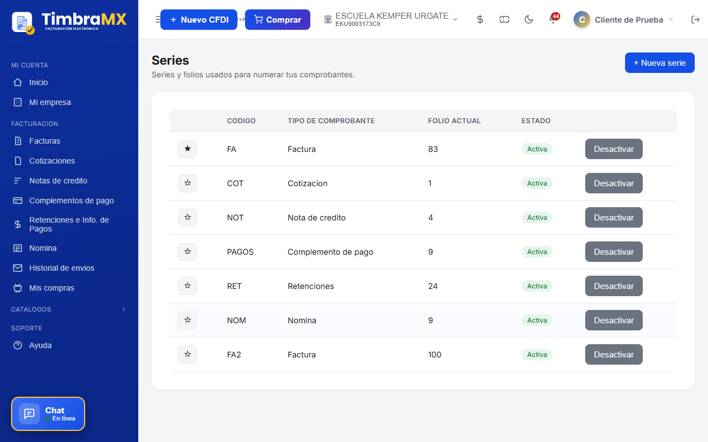This screenshot has width=708, height=442.
Task: Open Complementos de pago in sidebar
Action: click(x=69, y=201)
